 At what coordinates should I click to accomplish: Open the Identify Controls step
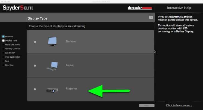click(x=13, y=49)
